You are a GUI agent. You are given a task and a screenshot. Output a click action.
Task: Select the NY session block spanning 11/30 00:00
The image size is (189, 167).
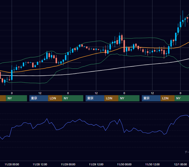129,98
